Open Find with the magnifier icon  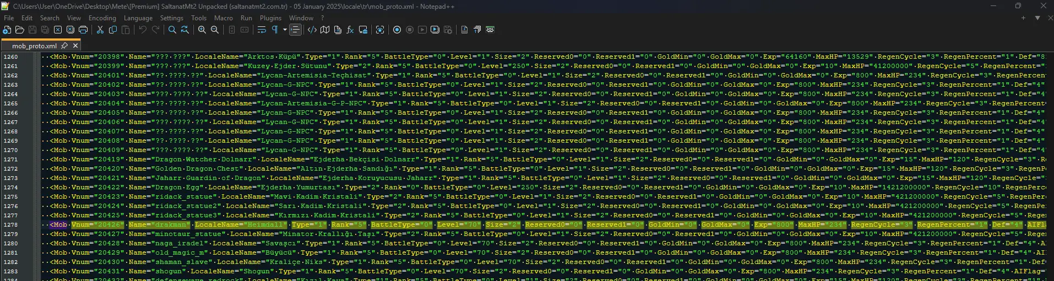(172, 30)
